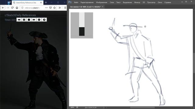Bookmark this page with the star

55,8
